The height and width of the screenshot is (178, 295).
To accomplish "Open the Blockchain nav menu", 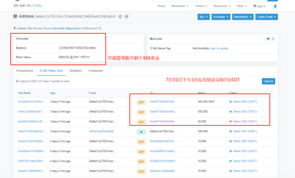I will [x=180, y=6].
